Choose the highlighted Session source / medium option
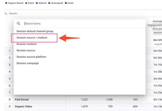Viewport: 162px width, 111px height. click(32, 38)
